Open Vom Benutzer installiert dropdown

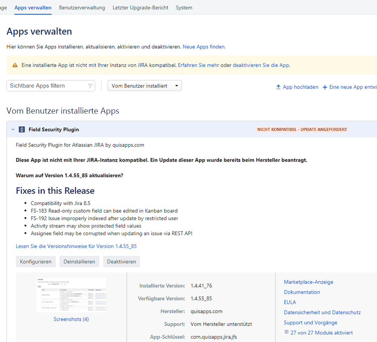click(145, 86)
